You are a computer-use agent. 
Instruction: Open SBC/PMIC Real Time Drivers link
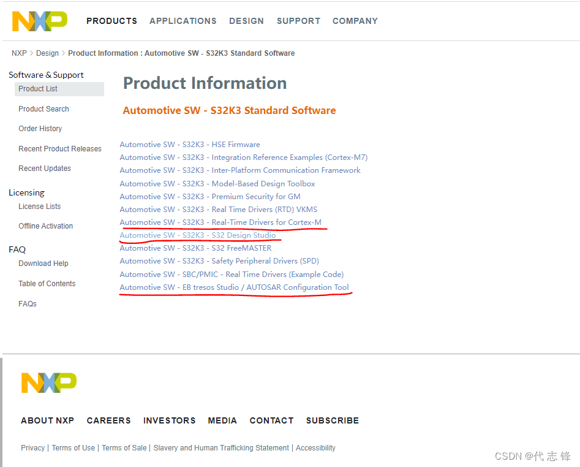coord(232,275)
